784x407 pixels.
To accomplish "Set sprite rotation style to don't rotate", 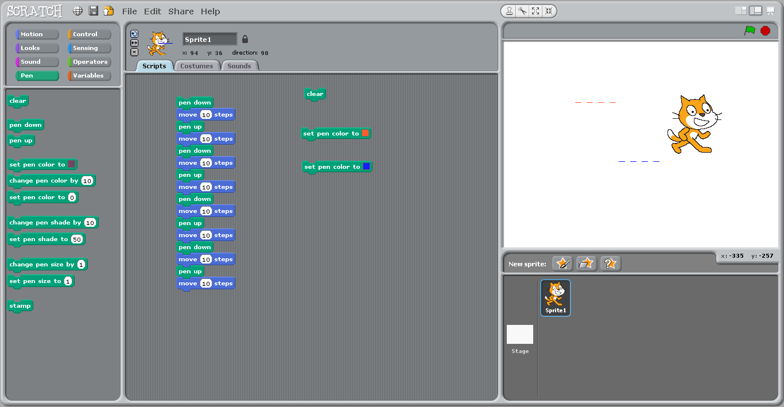I will [x=134, y=52].
